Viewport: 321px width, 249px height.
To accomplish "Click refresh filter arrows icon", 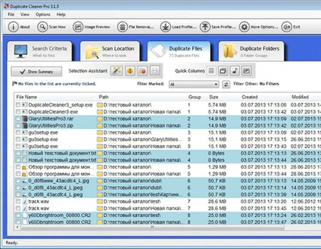I will click(226, 84).
